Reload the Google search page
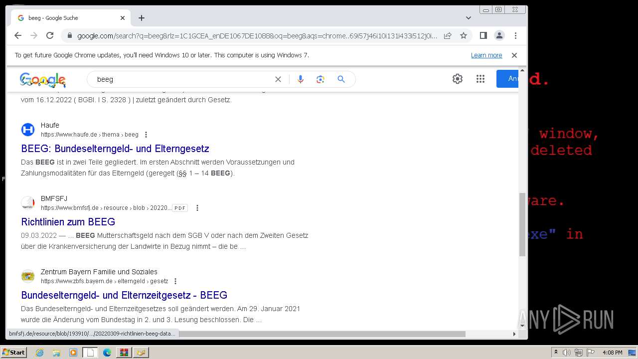Screen dimensions: 638x359 tap(50, 35)
